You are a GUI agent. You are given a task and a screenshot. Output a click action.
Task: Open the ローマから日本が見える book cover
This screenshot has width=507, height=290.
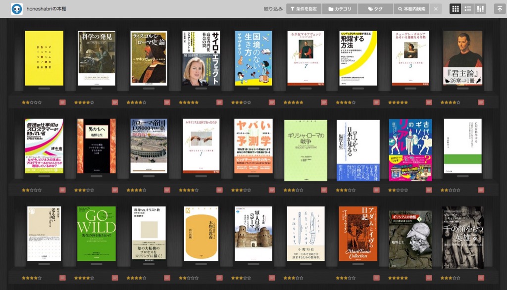358,150
